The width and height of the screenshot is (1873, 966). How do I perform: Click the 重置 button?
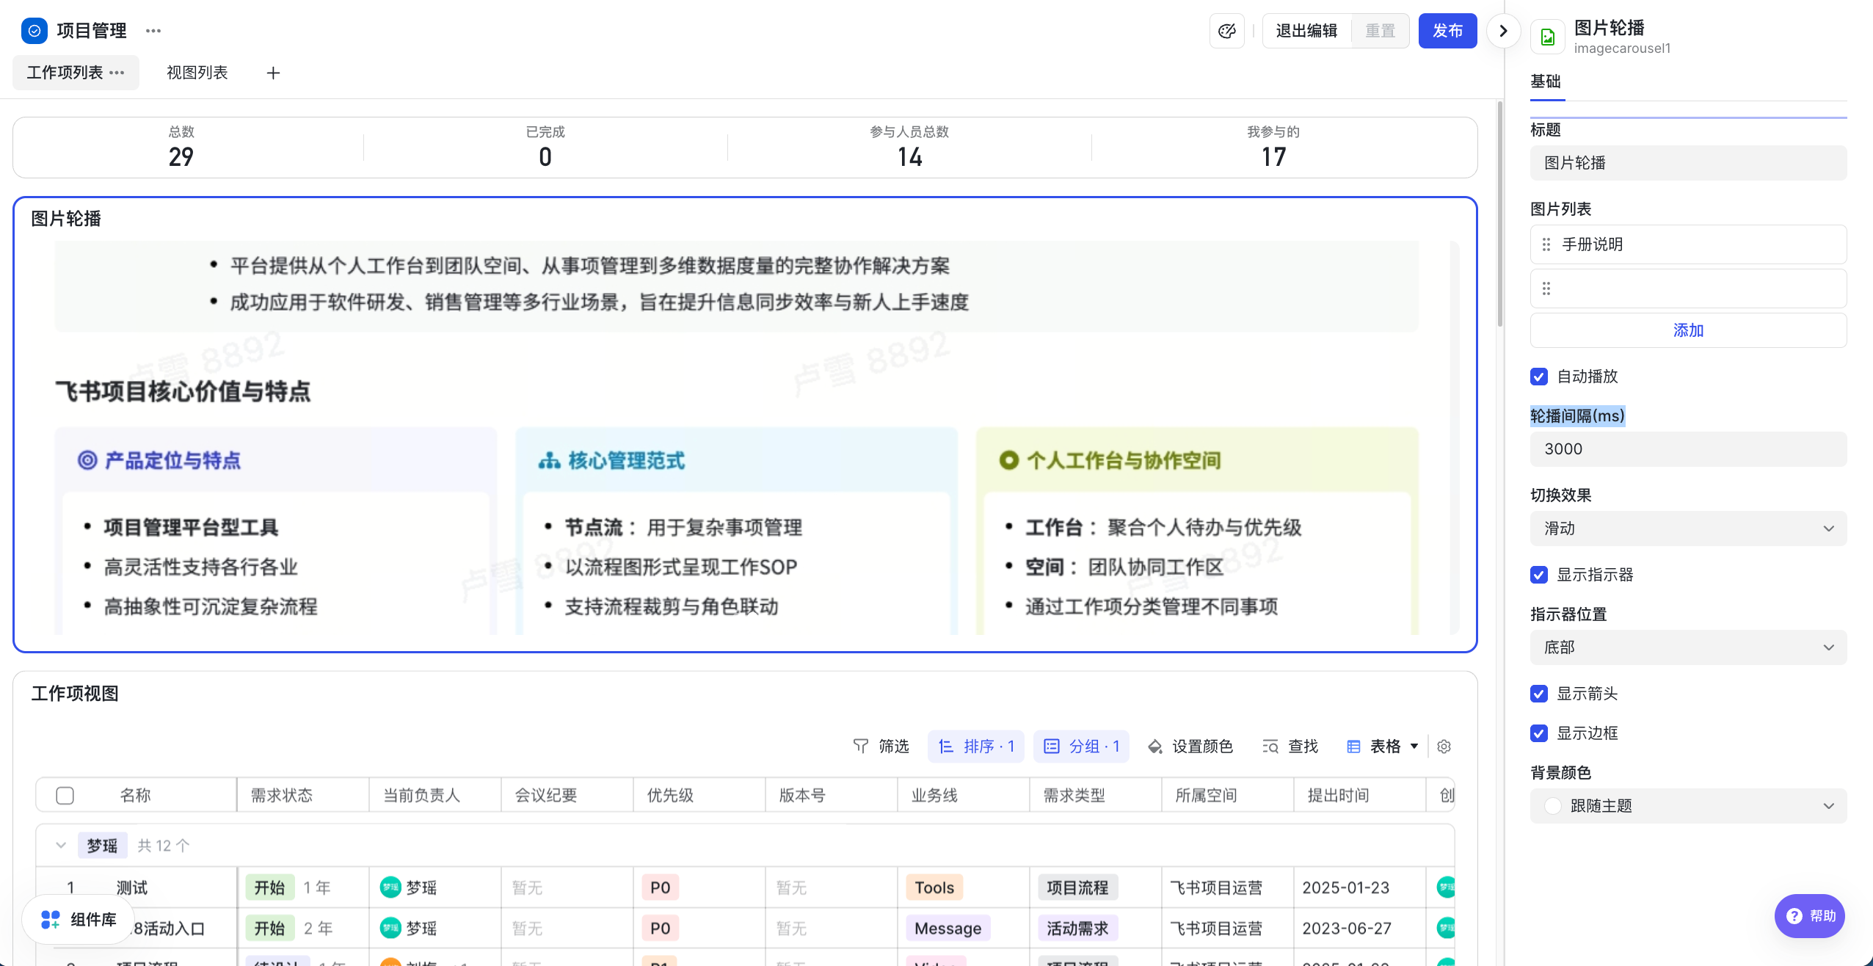[1380, 31]
